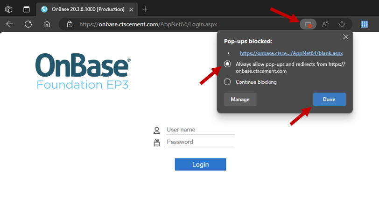Screen dimensions: 379x201
Task: Click the OnBase Foundation EP3 logo
Action: click(x=83, y=71)
